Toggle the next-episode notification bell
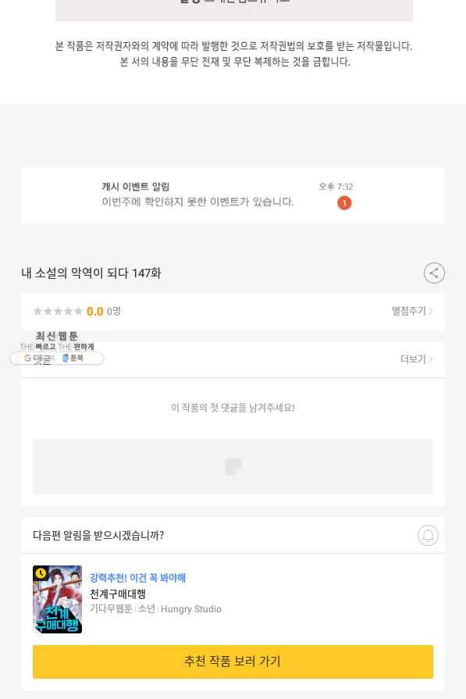The height and width of the screenshot is (699, 466). [x=428, y=536]
